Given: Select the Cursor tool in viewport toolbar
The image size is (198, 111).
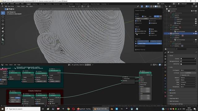Looking at the screenshot, I should click(3, 17).
